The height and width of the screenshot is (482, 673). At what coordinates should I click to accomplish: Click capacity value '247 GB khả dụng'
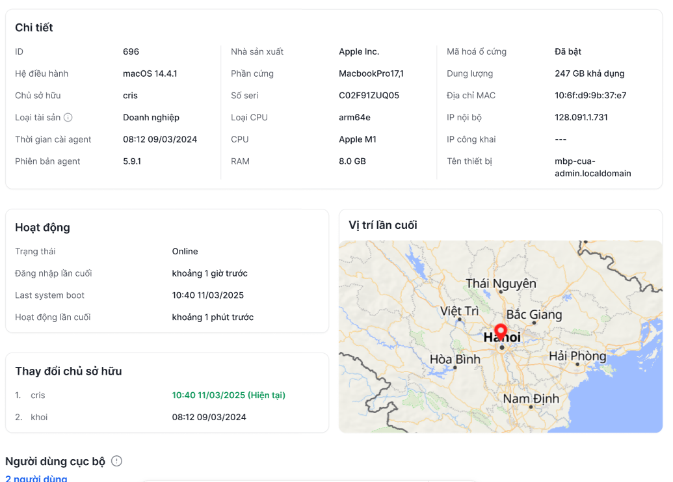tap(589, 74)
